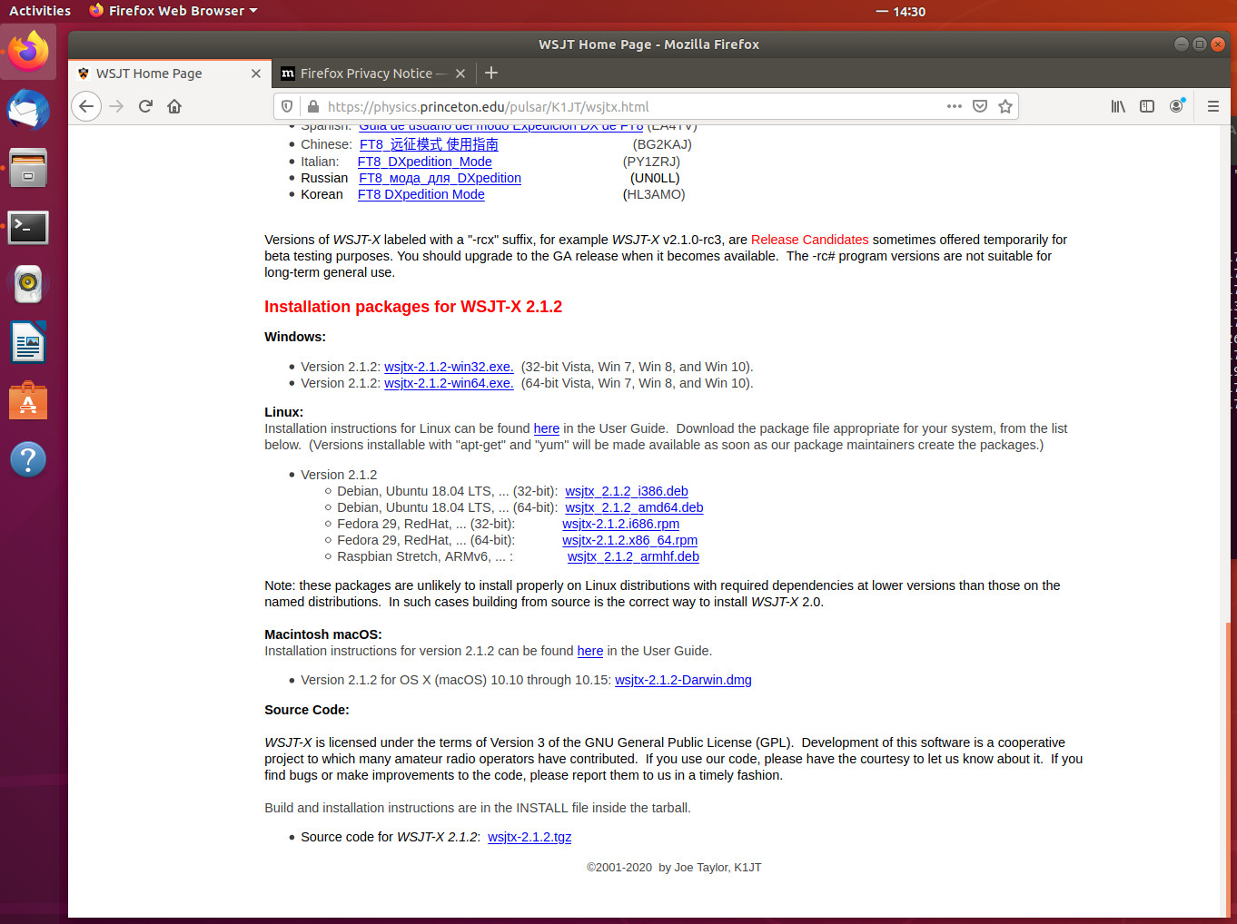Download wsjtx-2.1.2.x86_64.rpm
Screen dimensions: 1237x924
629,540
